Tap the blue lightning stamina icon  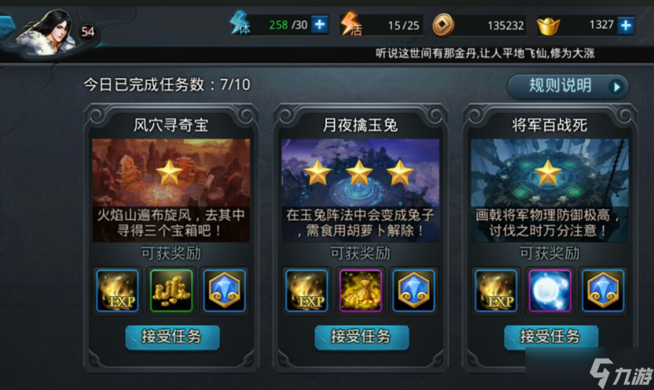pyautogui.click(x=240, y=23)
